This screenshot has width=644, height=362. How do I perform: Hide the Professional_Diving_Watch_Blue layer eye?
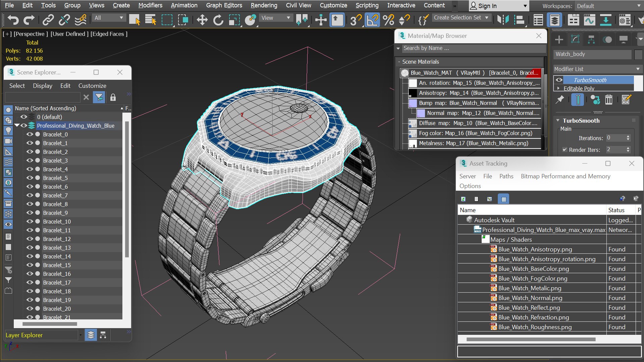24,125
